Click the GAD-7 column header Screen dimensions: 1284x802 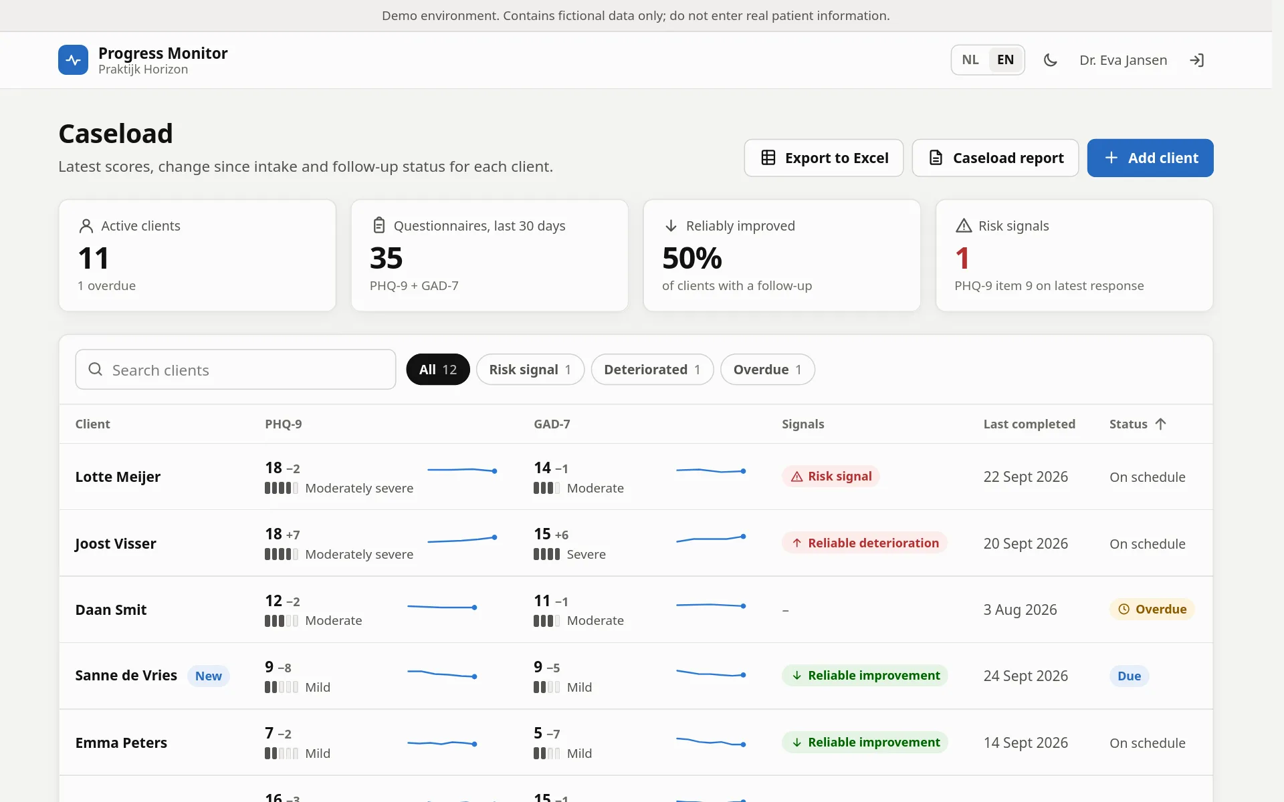point(552,424)
